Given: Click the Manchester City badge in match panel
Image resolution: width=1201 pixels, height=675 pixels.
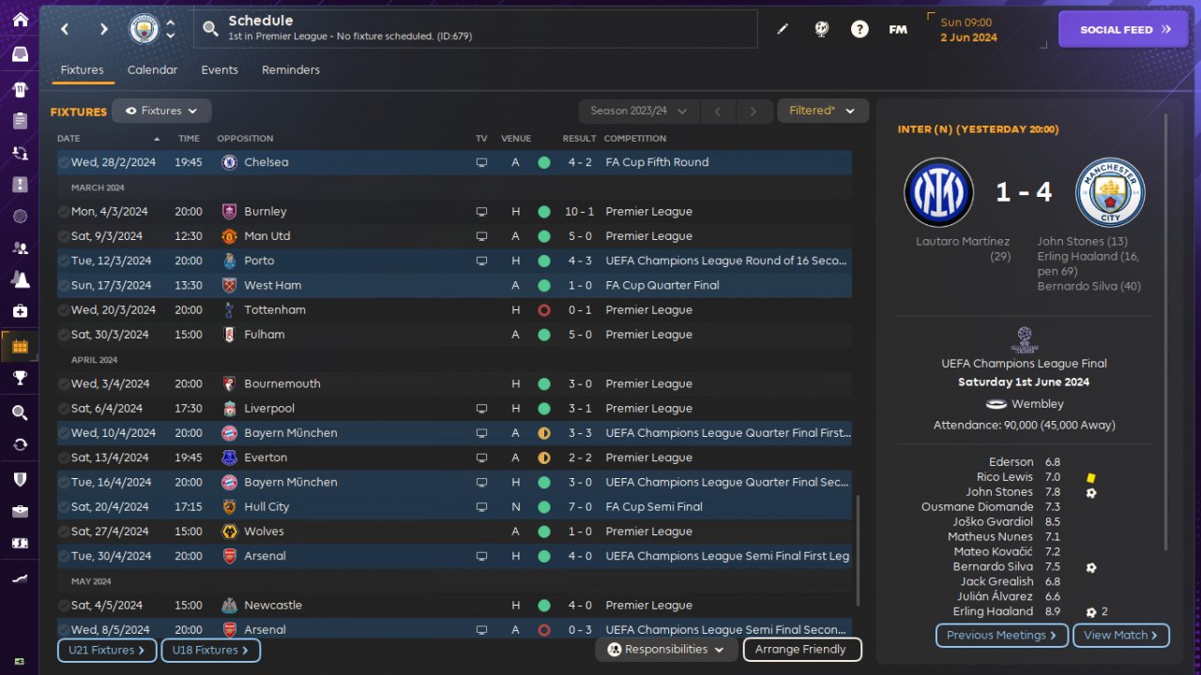Looking at the screenshot, I should click(1111, 192).
